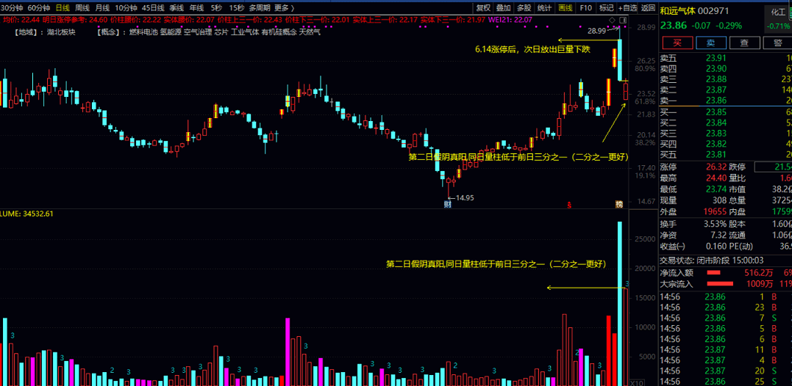Switch to 30分钟 period
The width and height of the screenshot is (792, 386).
pyautogui.click(x=11, y=7)
